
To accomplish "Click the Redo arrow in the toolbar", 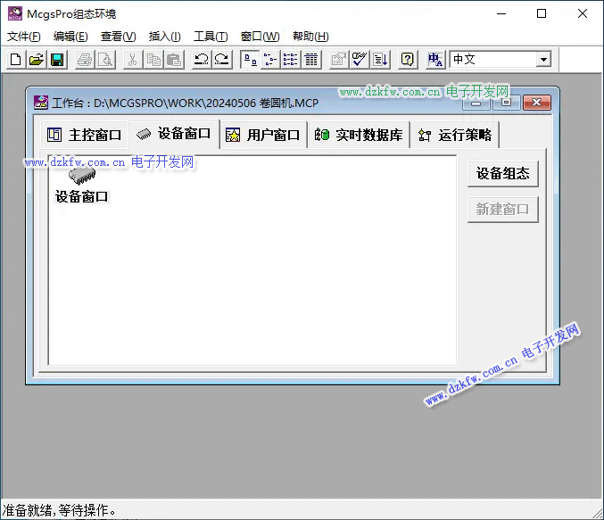I will point(221,60).
